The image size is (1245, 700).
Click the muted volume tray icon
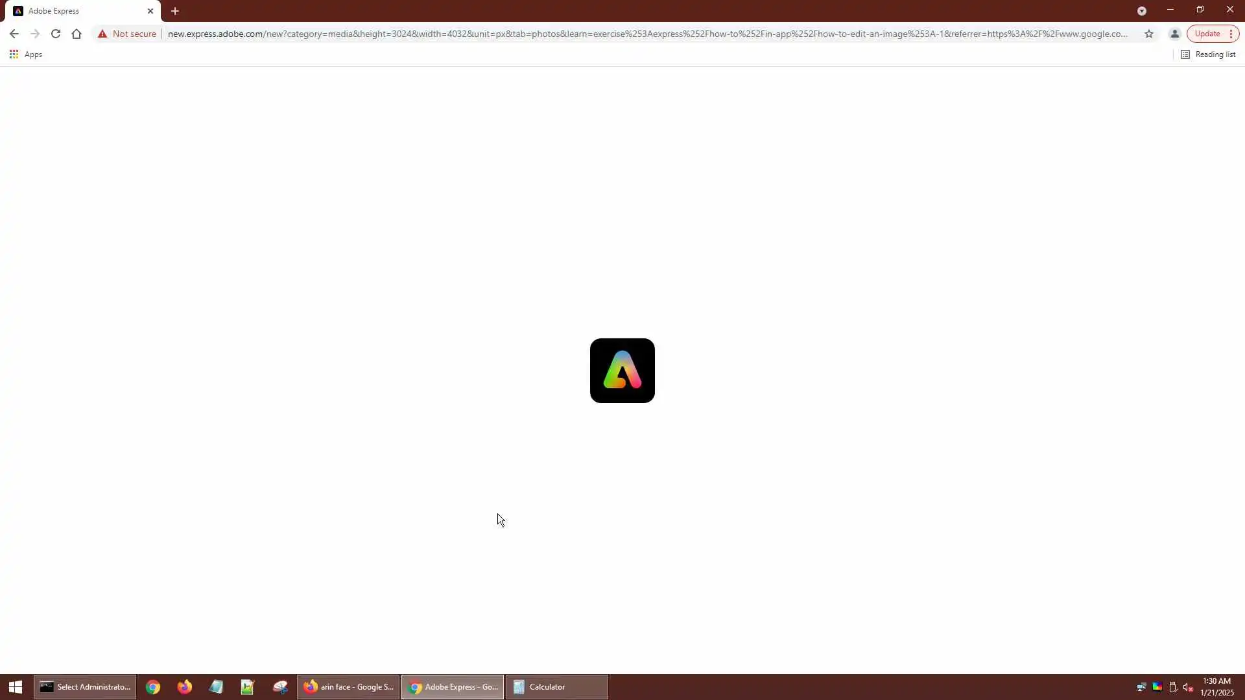pyautogui.click(x=1188, y=687)
